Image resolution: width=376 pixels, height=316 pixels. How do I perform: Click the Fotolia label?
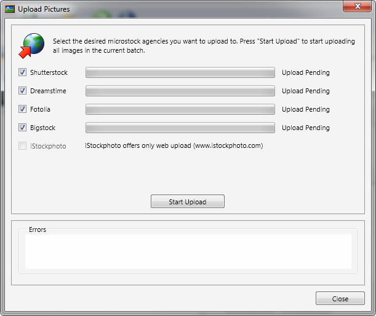click(x=40, y=109)
